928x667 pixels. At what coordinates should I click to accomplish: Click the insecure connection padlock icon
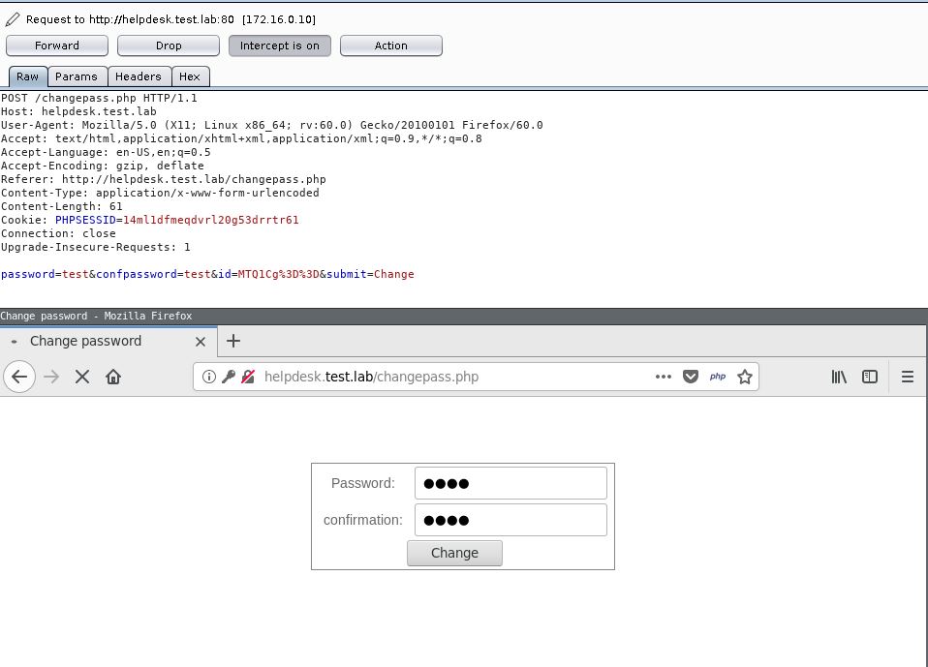click(248, 377)
